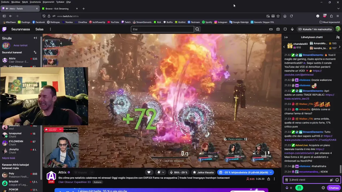Share the stream via share icon
Image resolution: width=342 pixels, height=192 pixels.
click(269, 179)
